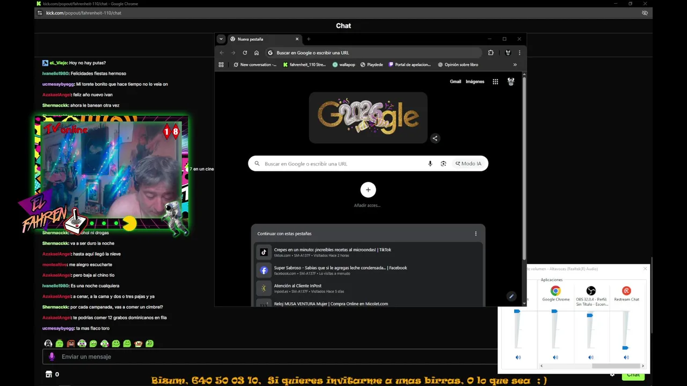Open Crepes en un minuto TikTok entry
This screenshot has height=386, width=687.
pos(368,252)
